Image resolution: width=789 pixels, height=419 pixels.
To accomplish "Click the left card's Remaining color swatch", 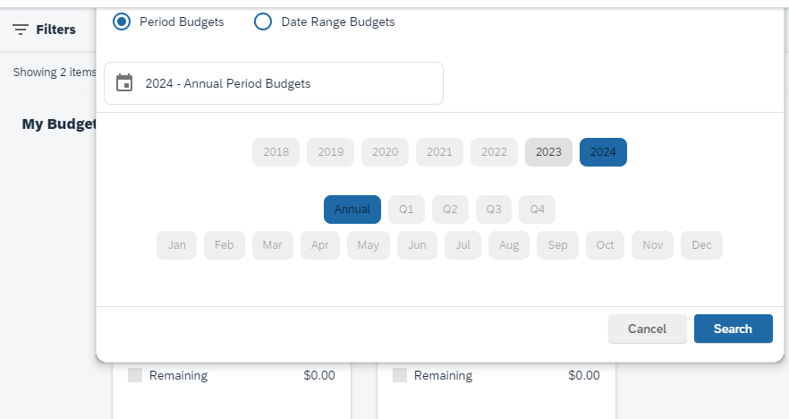I will 135,375.
